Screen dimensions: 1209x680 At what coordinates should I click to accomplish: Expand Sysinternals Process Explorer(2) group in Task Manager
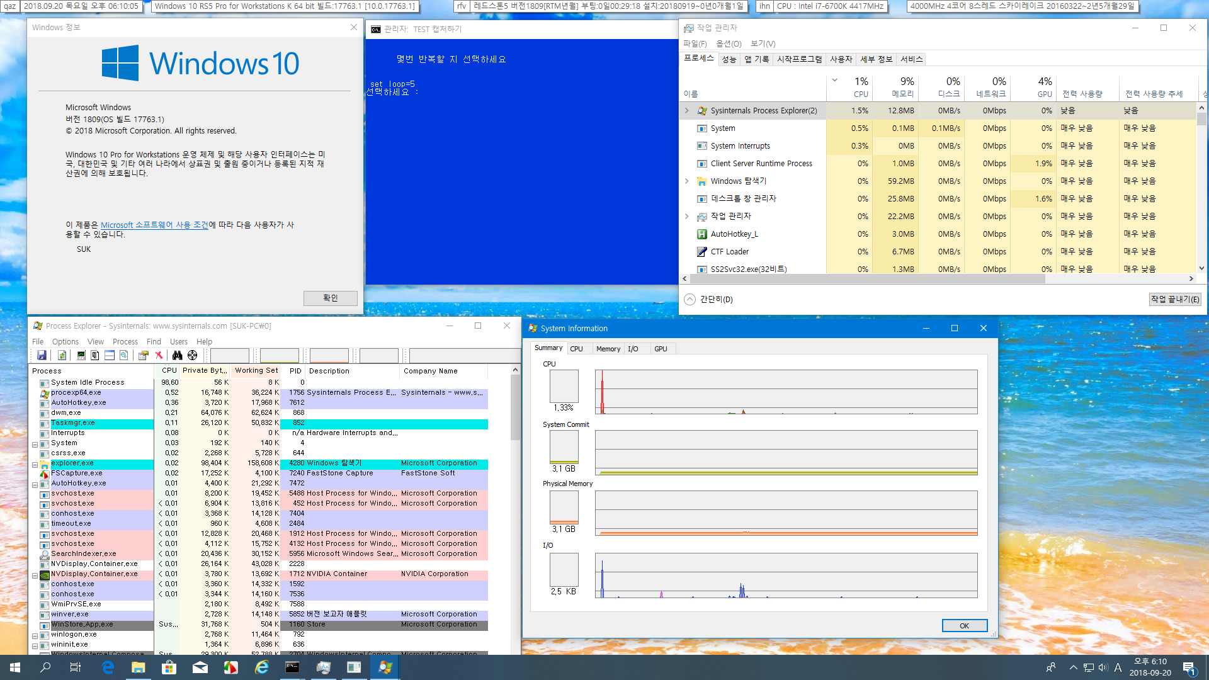click(687, 111)
